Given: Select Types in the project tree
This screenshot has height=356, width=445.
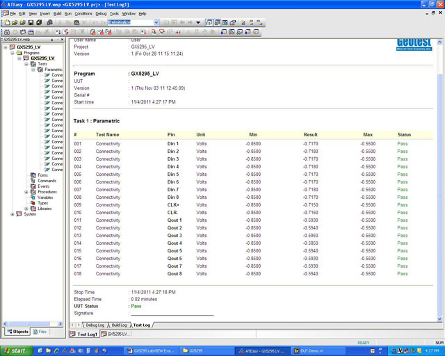Looking at the screenshot, I should pyautogui.click(x=43, y=203).
